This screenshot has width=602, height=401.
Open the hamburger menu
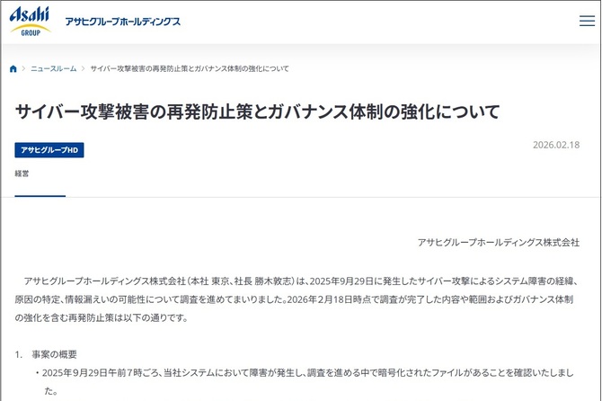[587, 21]
